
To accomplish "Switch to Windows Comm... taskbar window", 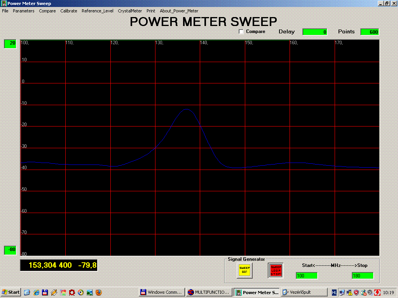I will tap(162, 292).
